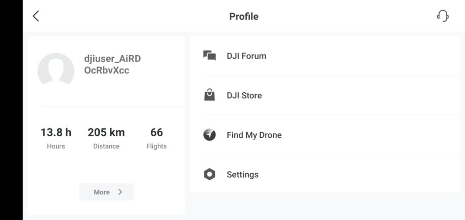Click the Hours label under flight time

click(56, 146)
